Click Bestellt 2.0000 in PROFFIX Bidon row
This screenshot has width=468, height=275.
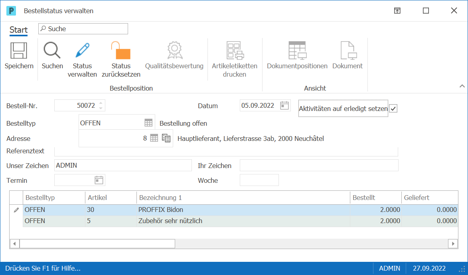(x=376, y=210)
